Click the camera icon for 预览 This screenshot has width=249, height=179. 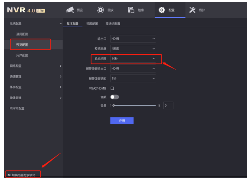point(70,10)
